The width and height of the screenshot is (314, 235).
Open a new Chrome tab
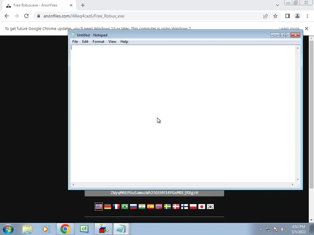pyautogui.click(x=83, y=6)
